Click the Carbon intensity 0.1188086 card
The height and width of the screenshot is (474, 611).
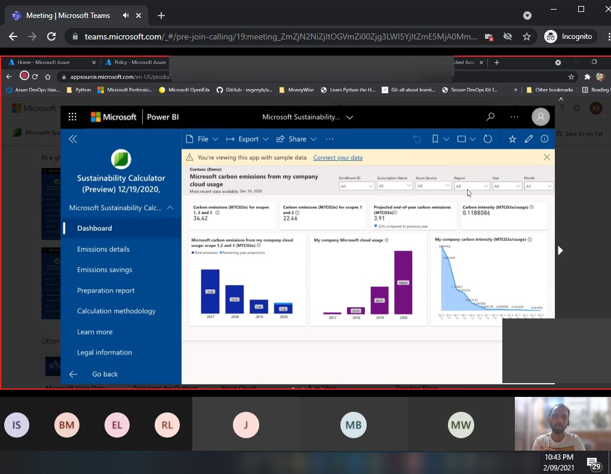tap(504, 215)
